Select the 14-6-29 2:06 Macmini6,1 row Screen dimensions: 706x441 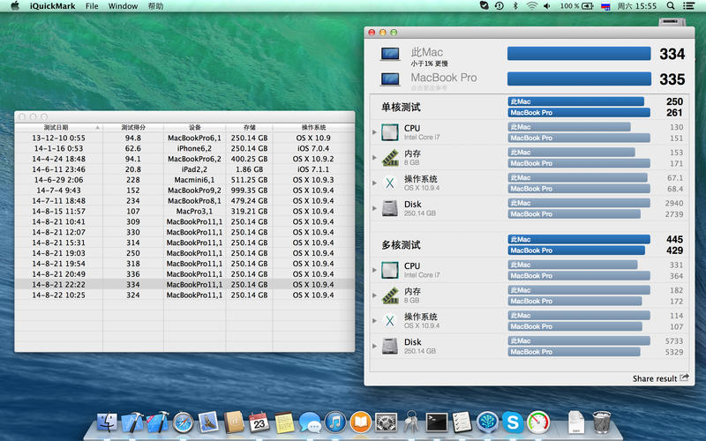[184, 180]
